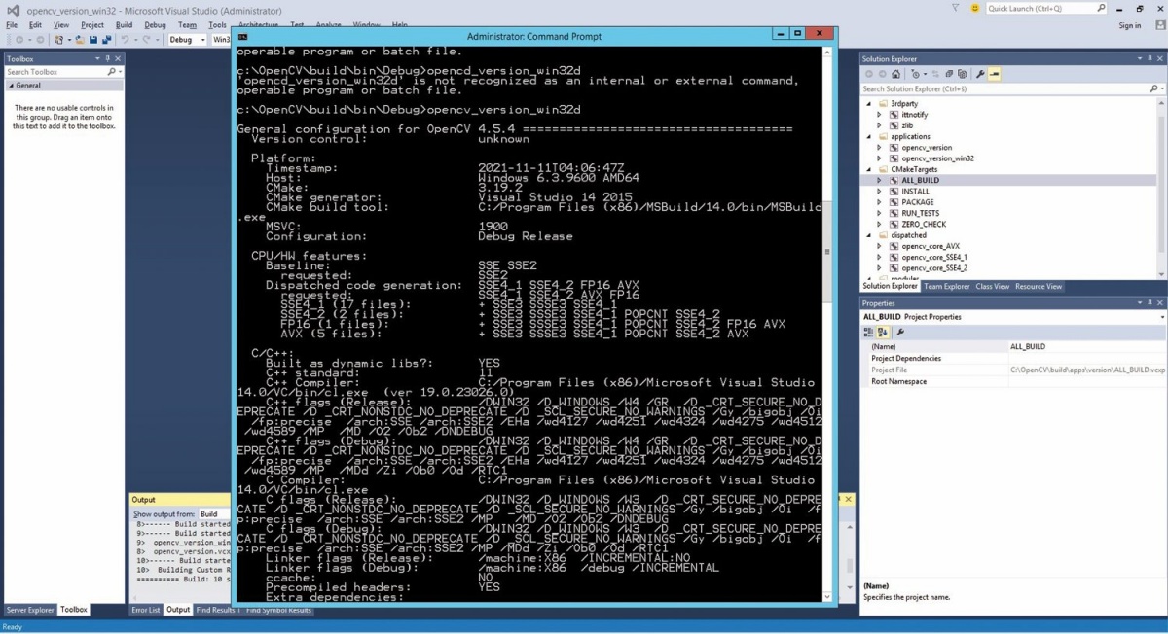The width and height of the screenshot is (1168, 634).
Task: Switch to the Error List tab
Action: tap(146, 610)
